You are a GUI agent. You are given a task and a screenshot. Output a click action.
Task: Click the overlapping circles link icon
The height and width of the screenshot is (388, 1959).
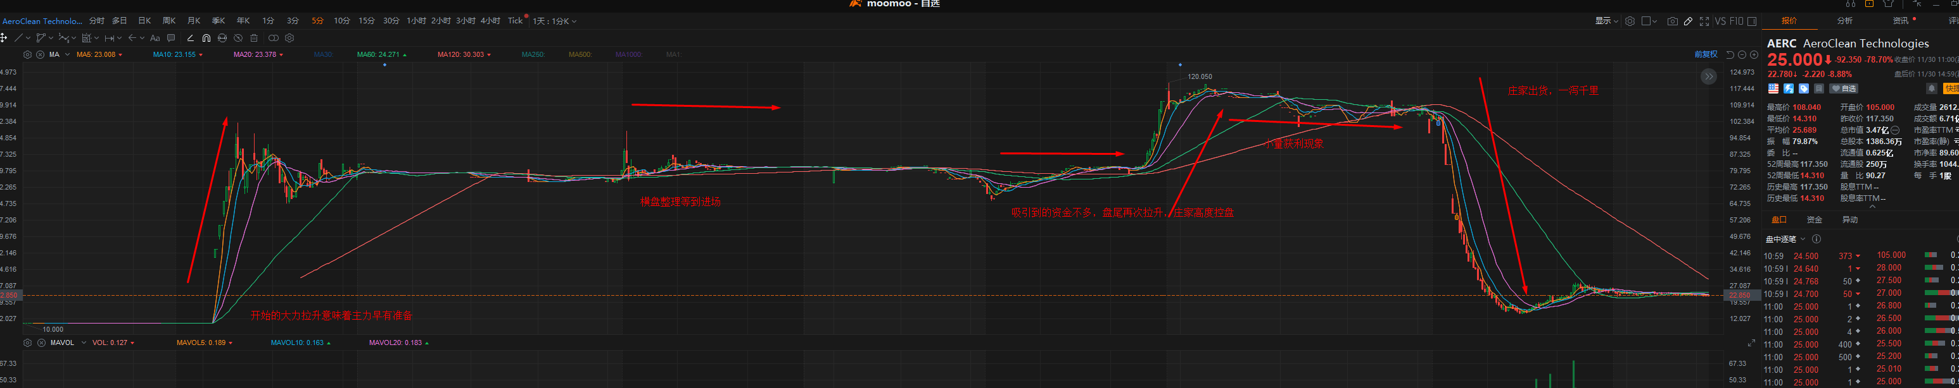pos(274,38)
